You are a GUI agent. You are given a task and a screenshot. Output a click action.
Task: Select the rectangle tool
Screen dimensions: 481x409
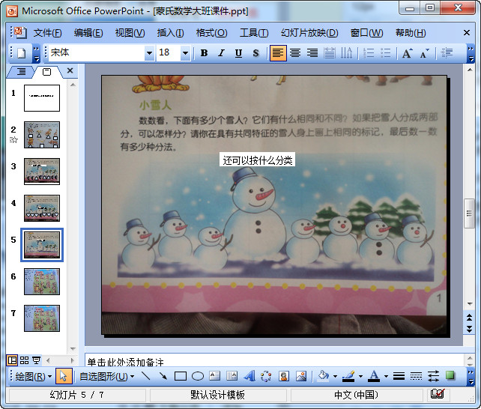pos(181,376)
